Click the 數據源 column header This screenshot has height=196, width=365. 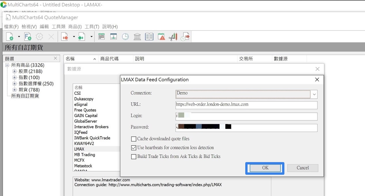point(289,59)
